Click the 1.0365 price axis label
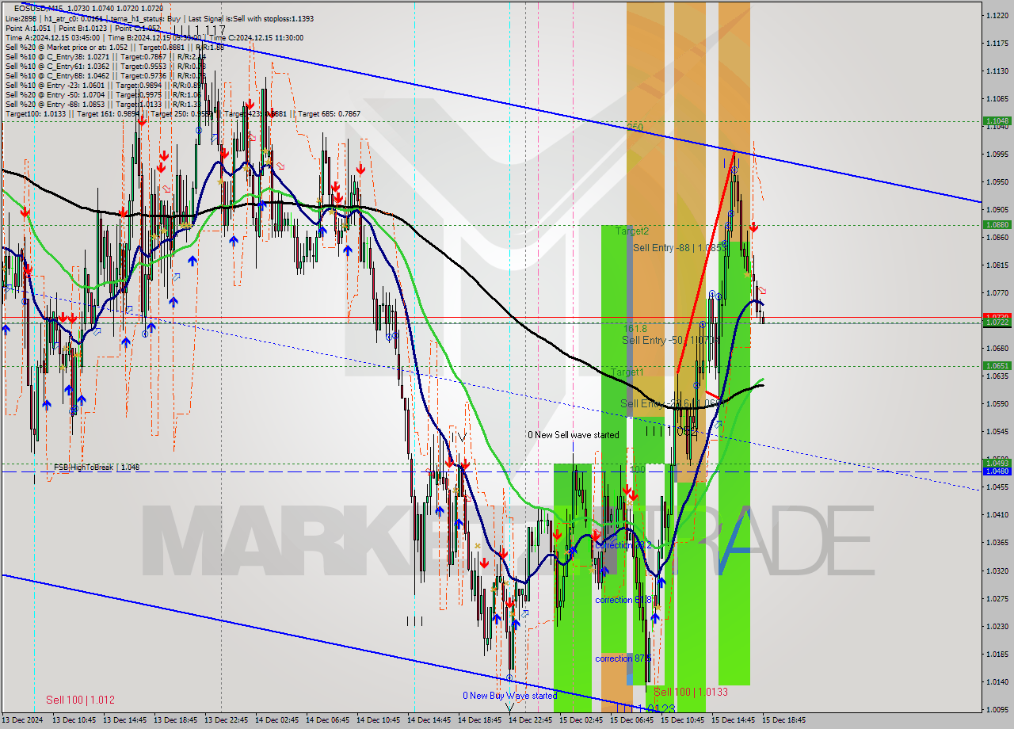 [x=997, y=542]
